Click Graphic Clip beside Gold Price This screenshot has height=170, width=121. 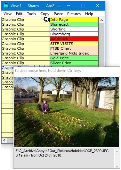coord(26,58)
